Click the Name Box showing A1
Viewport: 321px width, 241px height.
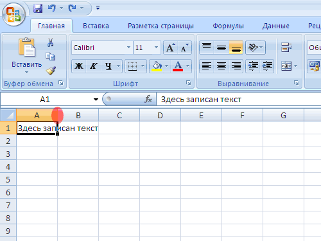(x=45, y=100)
